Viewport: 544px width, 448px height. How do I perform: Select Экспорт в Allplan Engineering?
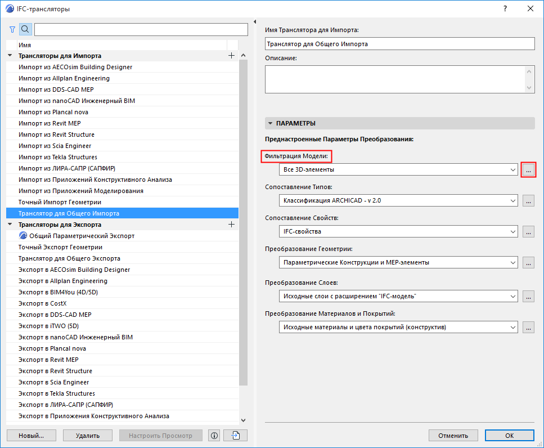[122, 281]
